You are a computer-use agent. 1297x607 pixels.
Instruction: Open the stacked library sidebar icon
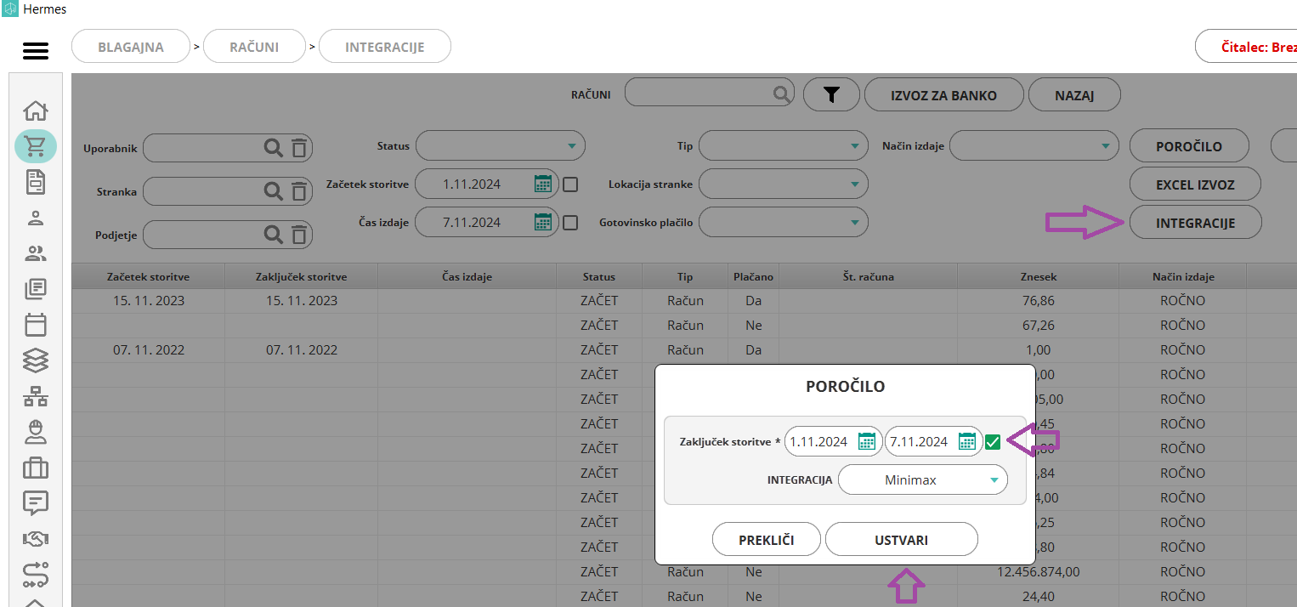[x=36, y=289]
